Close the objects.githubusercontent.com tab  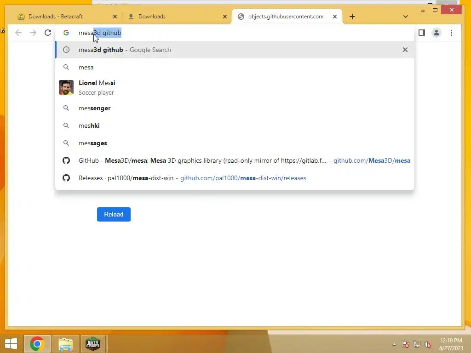coord(335,17)
